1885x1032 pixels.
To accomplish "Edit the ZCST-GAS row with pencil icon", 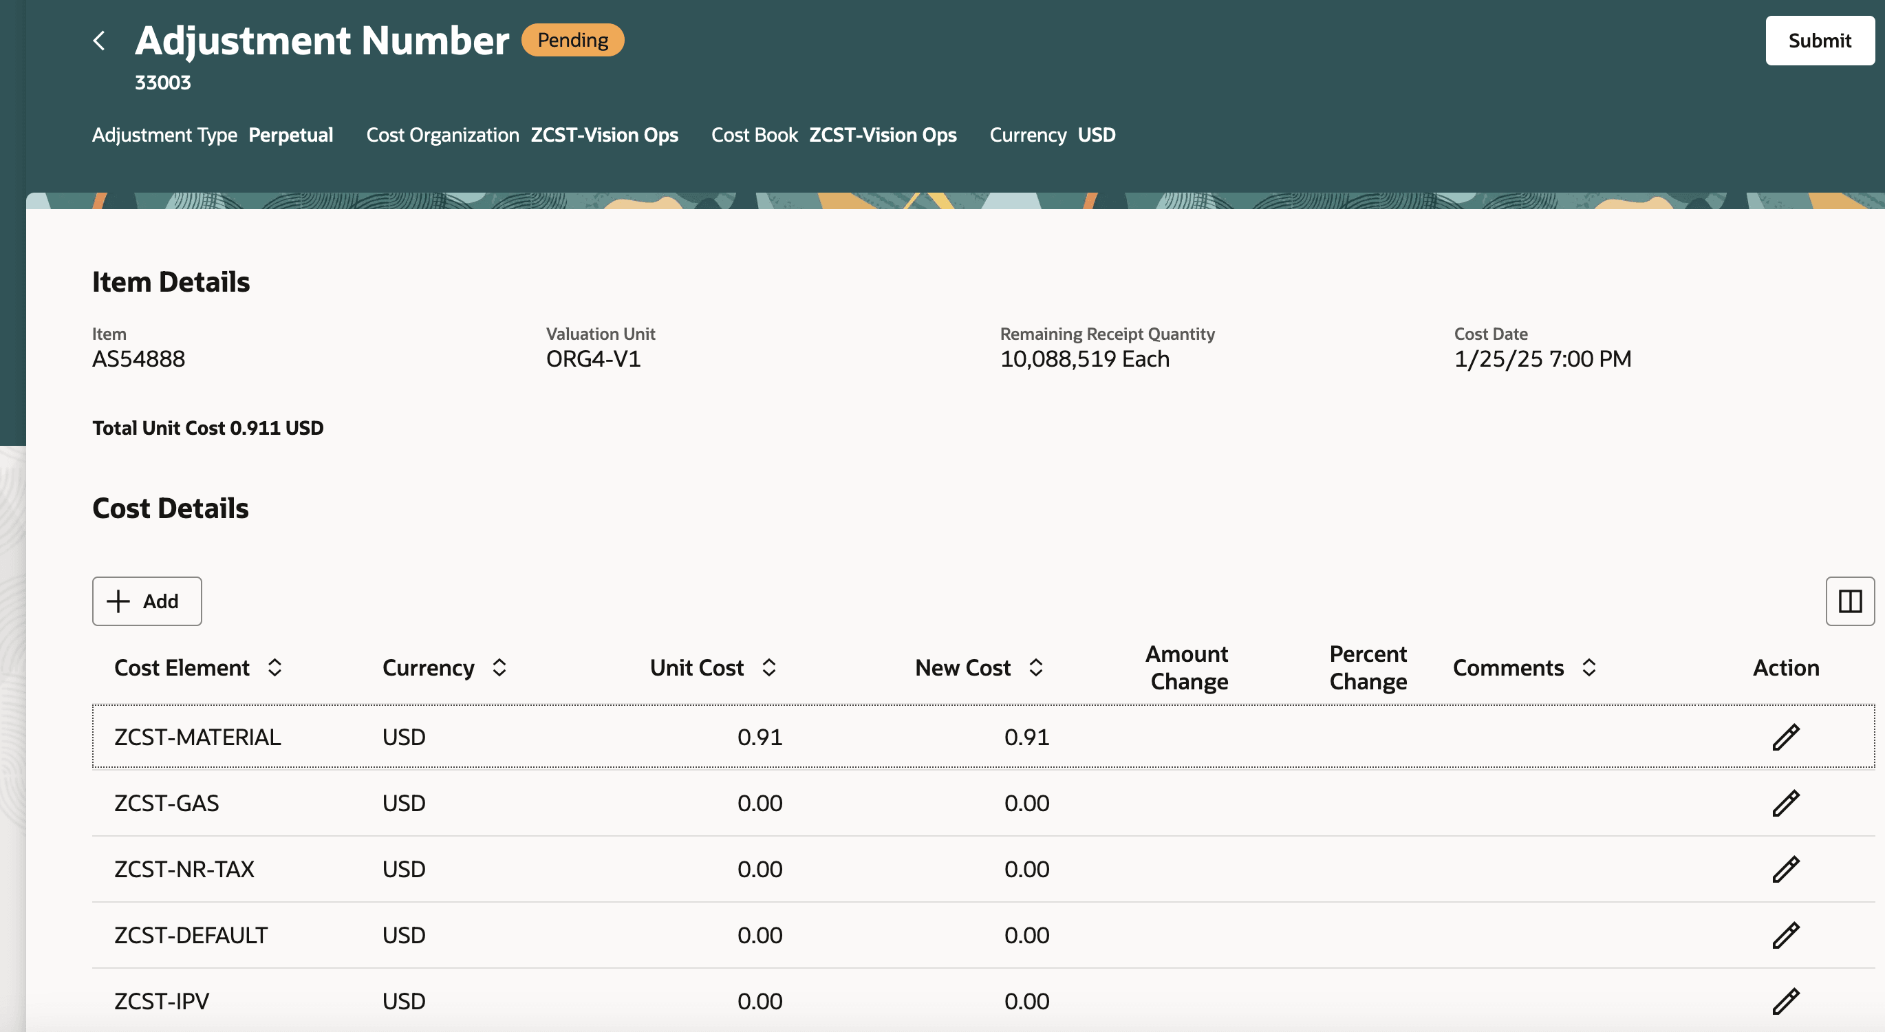I will click(1785, 803).
